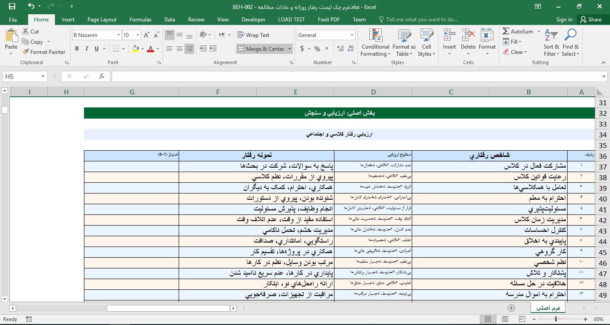Save the workbook with the floppy icon

(12, 6)
